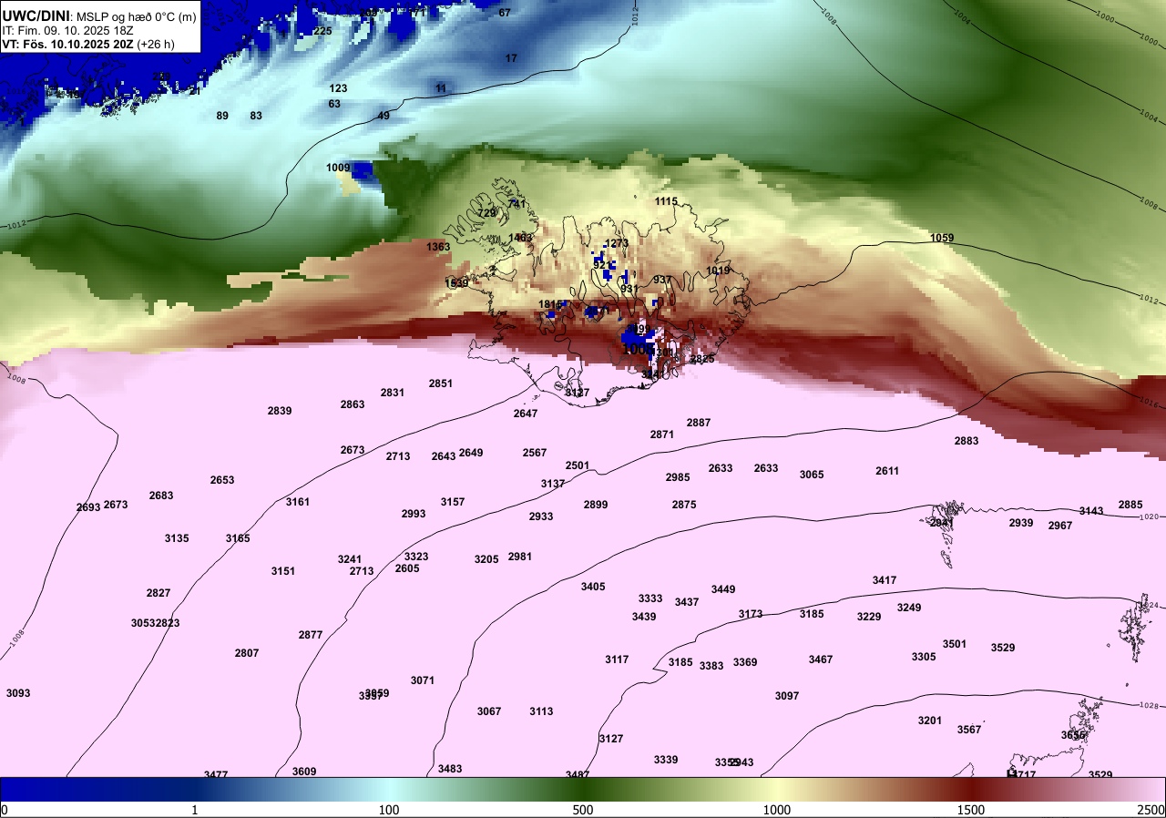
Task: Click the map value '2933'
Action: point(541,516)
